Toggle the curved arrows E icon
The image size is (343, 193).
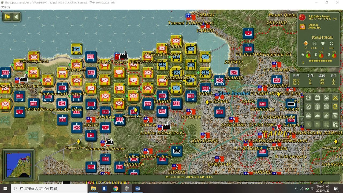tap(335, 125)
